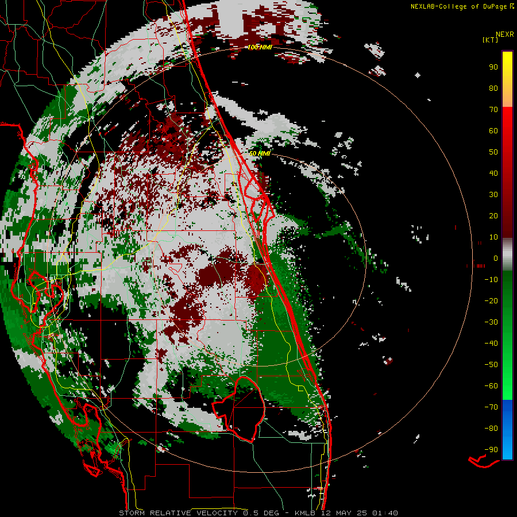517x517 pixels.
Task: Click the positive 30 knot scale label
Action: tap(493, 195)
